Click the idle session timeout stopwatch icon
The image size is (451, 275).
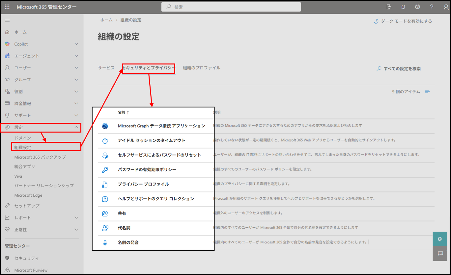pos(105,140)
